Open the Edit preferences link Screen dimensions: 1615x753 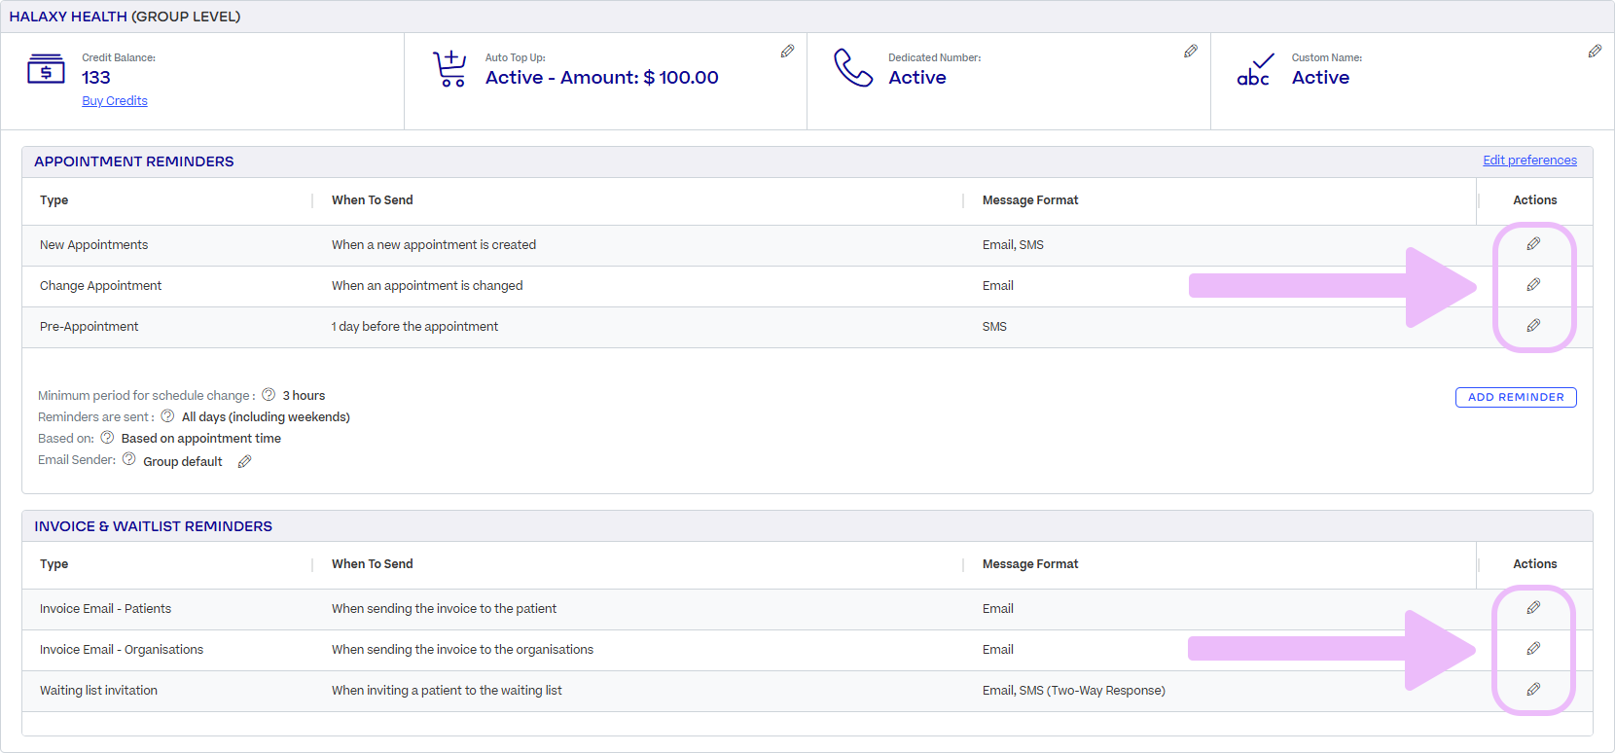coord(1529,161)
